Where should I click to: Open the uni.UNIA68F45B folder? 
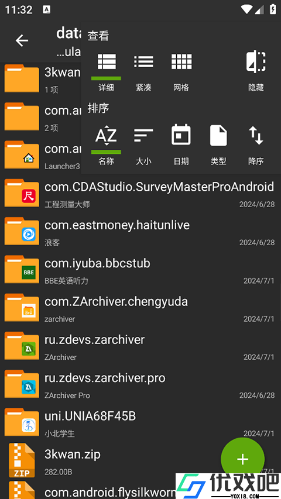[x=140, y=424]
